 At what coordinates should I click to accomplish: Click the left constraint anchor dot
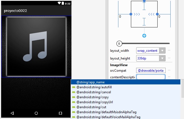(131, 14)
